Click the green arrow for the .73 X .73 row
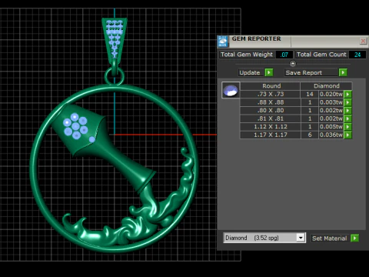Screen dimensions: 369x277 click(347, 94)
